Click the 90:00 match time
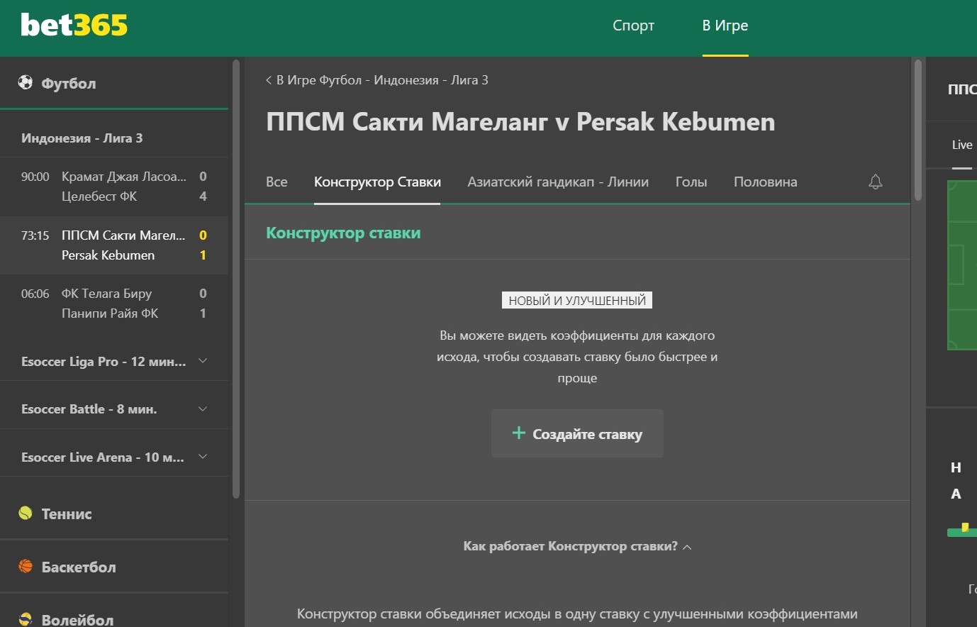977x627 pixels. [35, 177]
